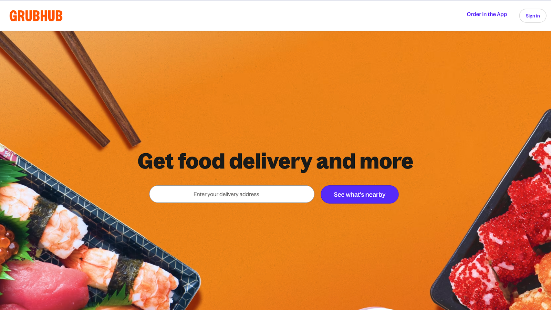The height and width of the screenshot is (310, 551).
Task: Click the orange salmon roe cluster
Action: (8, 243)
